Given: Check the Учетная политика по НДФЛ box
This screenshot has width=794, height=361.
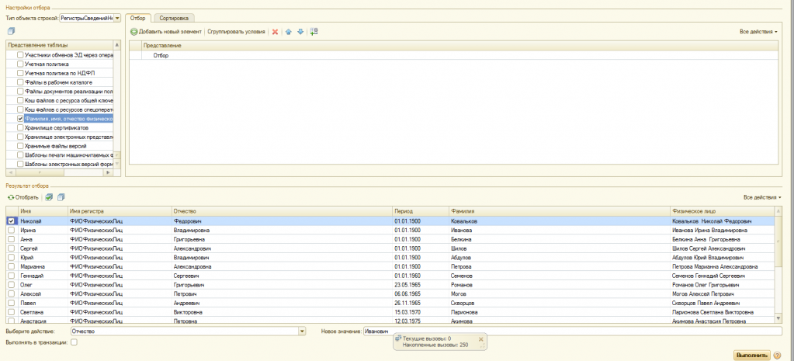Looking at the screenshot, I should pyautogui.click(x=20, y=73).
